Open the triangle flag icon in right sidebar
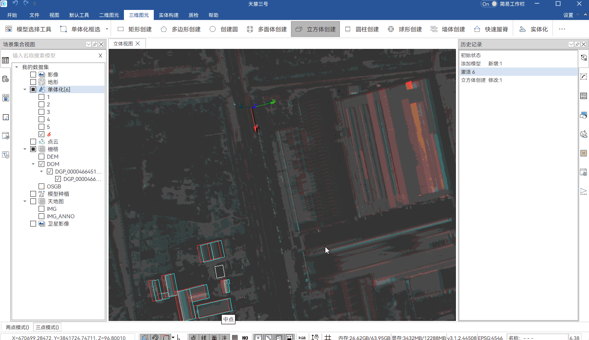 [584, 191]
